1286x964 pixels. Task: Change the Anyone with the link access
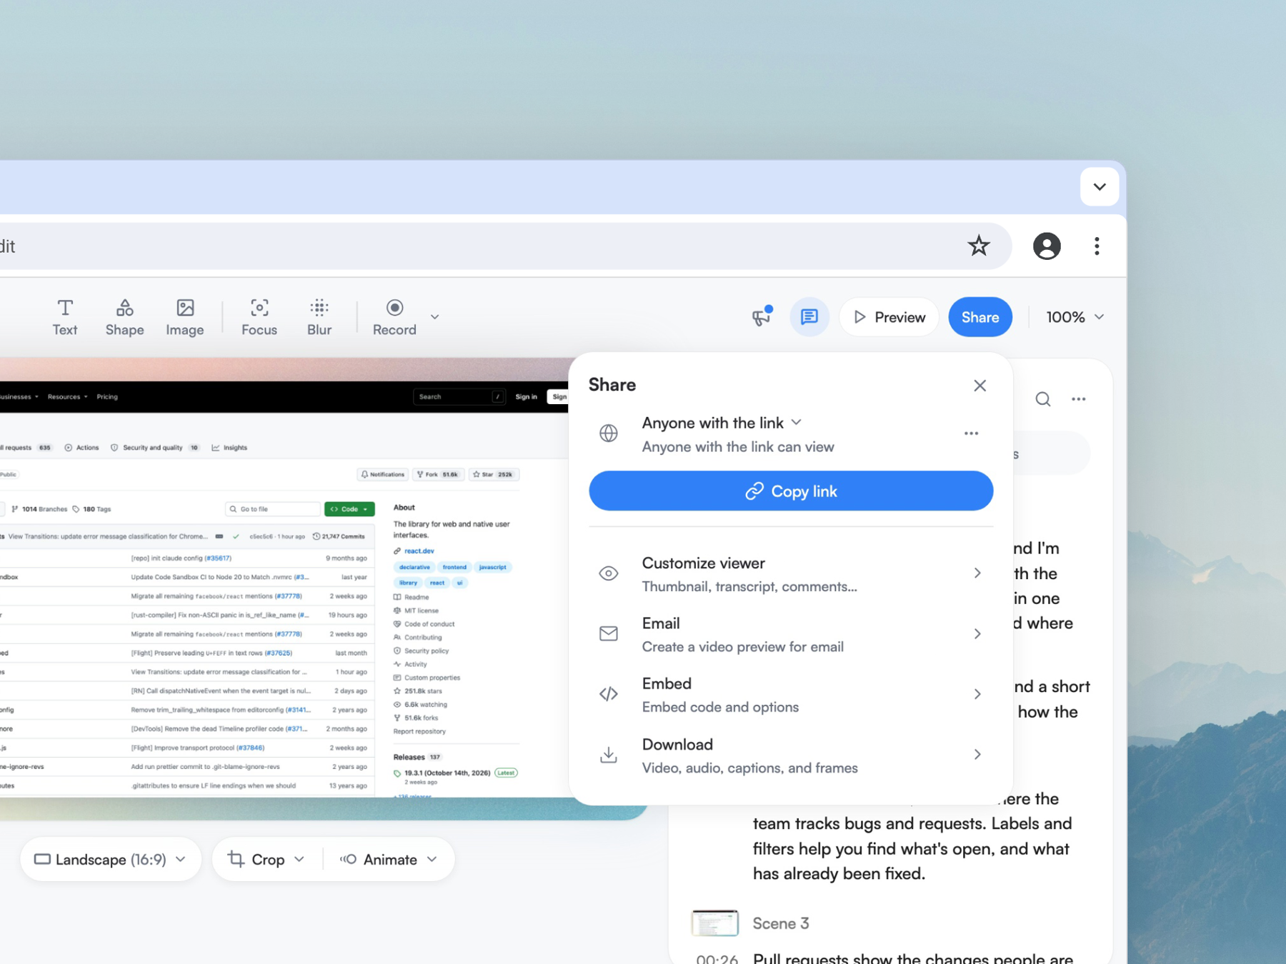pos(722,423)
